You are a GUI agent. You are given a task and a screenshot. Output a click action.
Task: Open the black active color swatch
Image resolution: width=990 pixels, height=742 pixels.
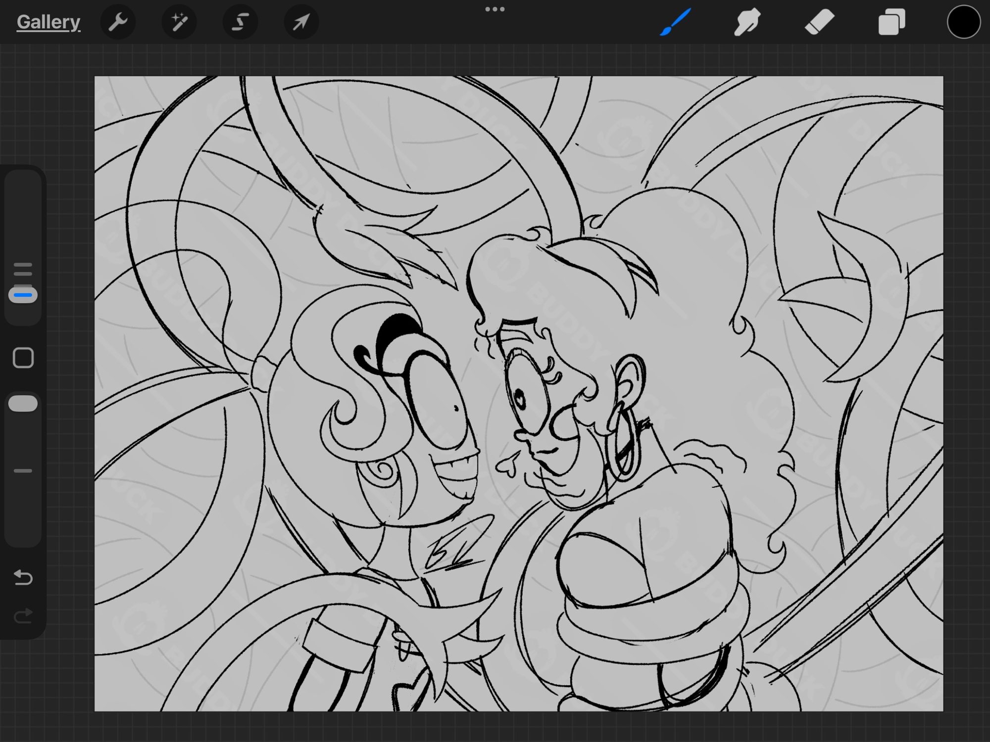963,22
